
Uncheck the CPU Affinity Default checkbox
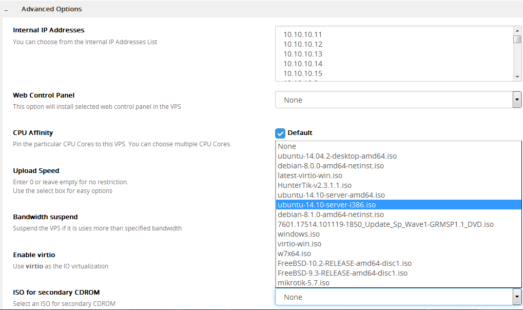click(x=280, y=133)
